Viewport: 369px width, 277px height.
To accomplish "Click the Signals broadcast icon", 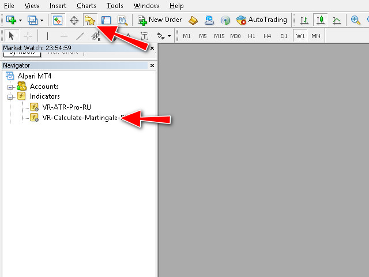I will click(x=225, y=20).
